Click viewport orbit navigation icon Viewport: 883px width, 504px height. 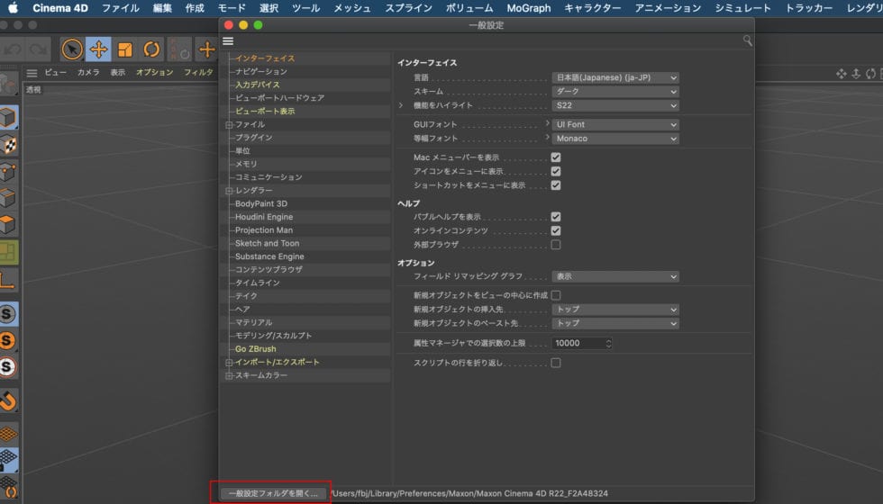tap(870, 74)
